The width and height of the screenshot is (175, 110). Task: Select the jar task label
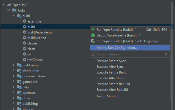[29, 54]
